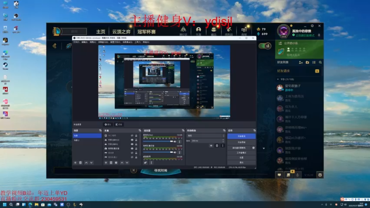The image size is (370, 208).
Task: Add a new scene with the plus icon
Action: coord(75,163)
